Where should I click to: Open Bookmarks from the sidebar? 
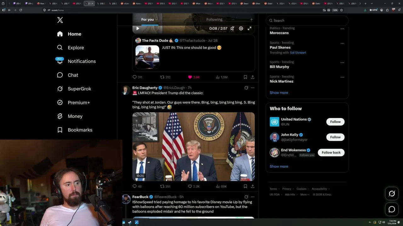point(75,130)
